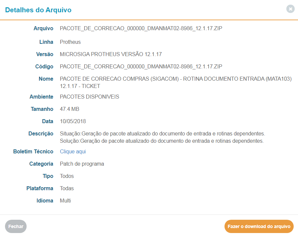The image size is (298, 238).
Task: Click the PACOTES DISPONIVEIS value
Action: (x=89, y=97)
